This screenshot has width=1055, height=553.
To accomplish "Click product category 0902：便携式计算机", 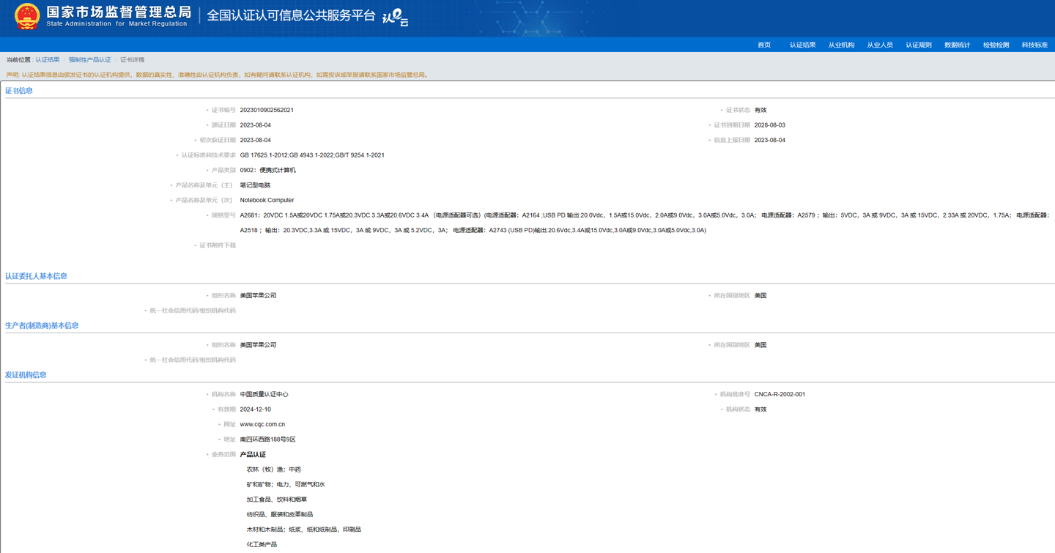I will pos(268,170).
